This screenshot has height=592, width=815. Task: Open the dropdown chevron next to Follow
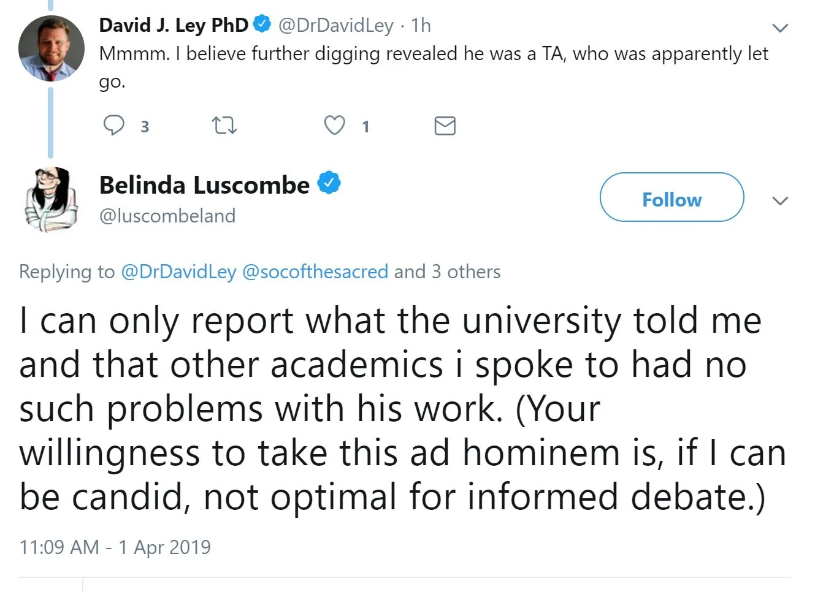tap(779, 200)
